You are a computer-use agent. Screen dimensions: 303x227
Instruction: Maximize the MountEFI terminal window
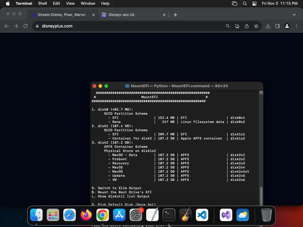click(106, 86)
